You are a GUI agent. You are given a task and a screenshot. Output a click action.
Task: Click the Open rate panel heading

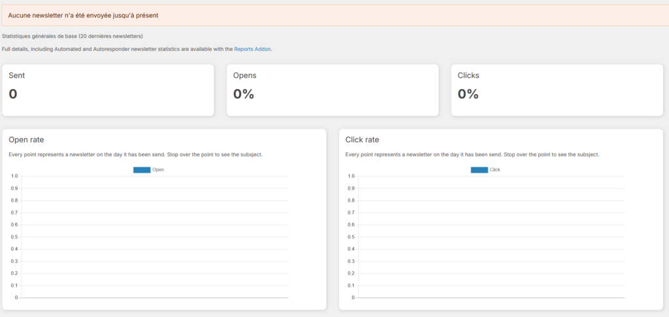tap(26, 140)
